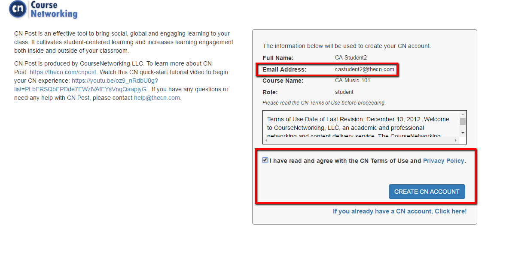Click the Terms of Use scroll-left arrow
The height and width of the screenshot is (270, 512).
266,141
